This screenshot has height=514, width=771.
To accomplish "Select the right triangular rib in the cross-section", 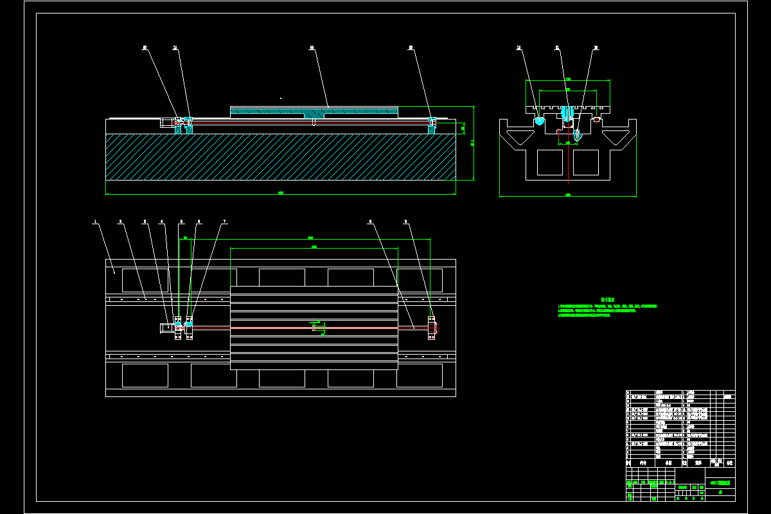I will [x=616, y=137].
